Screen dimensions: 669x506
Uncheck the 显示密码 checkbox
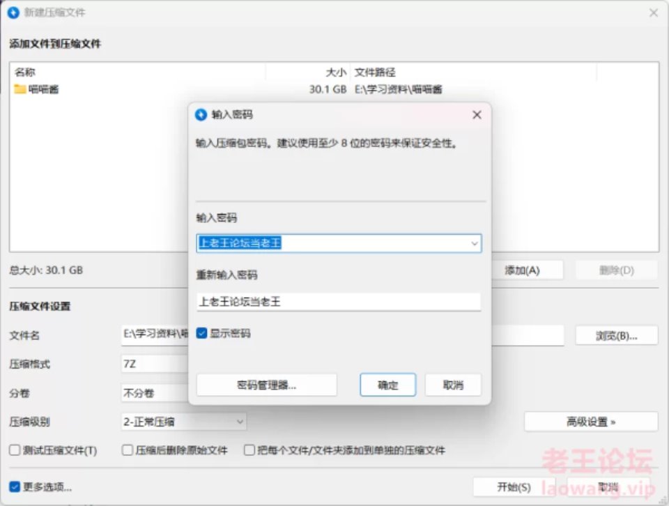[202, 333]
